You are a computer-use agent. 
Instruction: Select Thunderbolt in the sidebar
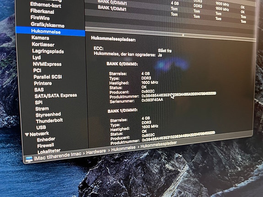tap(49, 121)
